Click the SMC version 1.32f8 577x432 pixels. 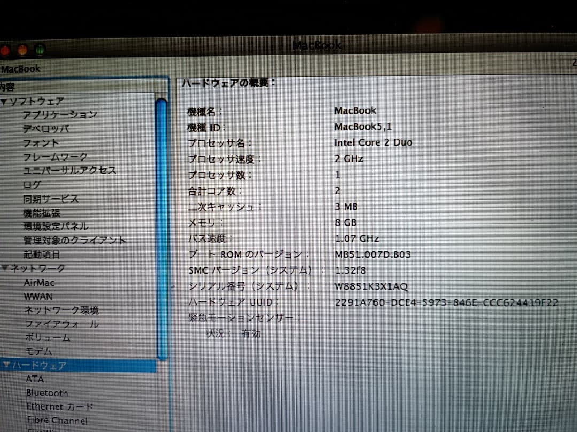click(350, 271)
